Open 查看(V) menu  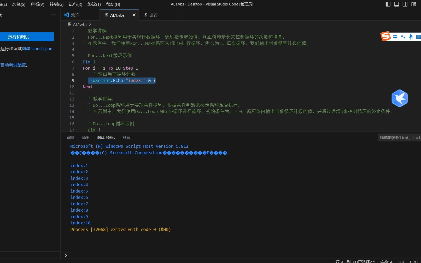point(37,4)
